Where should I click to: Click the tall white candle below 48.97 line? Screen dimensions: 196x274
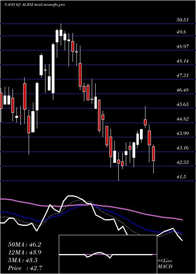coord(53,68)
